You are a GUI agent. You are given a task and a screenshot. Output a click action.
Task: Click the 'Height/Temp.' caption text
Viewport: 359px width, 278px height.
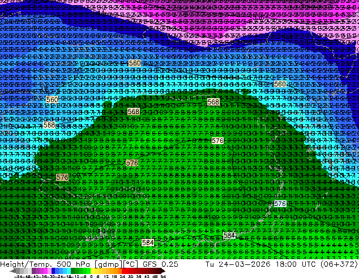point(25,264)
